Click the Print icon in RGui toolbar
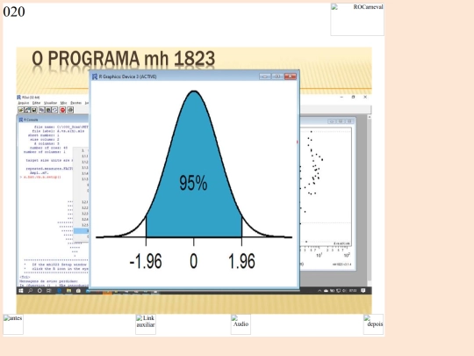The width and height of the screenshot is (474, 356). pyautogui.click(x=70, y=110)
